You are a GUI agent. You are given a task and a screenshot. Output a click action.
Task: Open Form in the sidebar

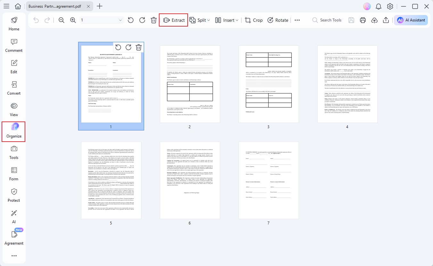pos(14,174)
